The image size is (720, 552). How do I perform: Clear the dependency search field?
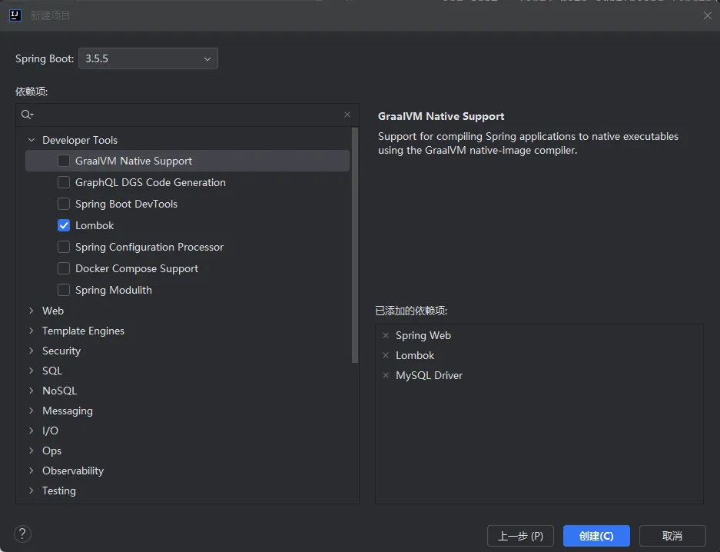coord(347,115)
